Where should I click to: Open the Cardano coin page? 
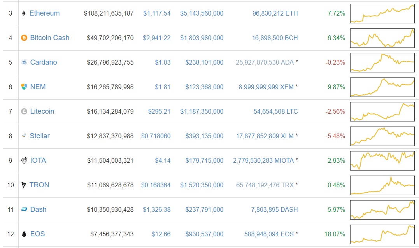pos(44,62)
